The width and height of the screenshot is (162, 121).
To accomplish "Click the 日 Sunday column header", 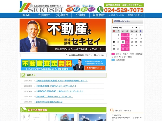I will pos(114,31).
